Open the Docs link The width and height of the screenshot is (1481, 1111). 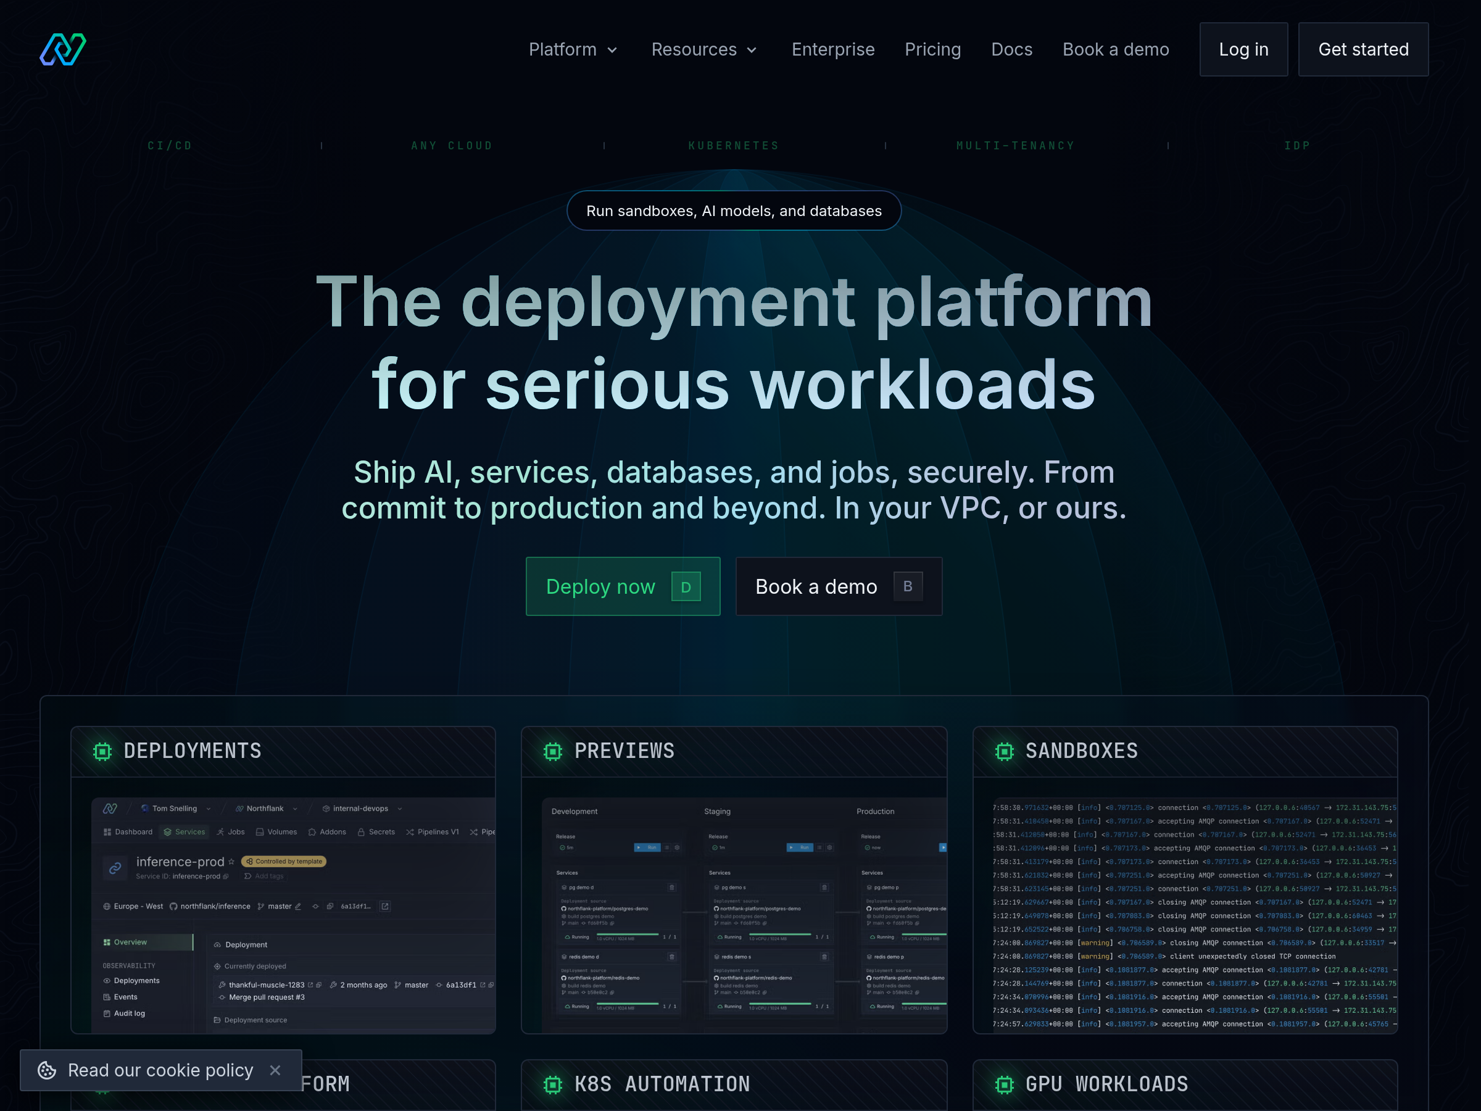[1011, 49]
